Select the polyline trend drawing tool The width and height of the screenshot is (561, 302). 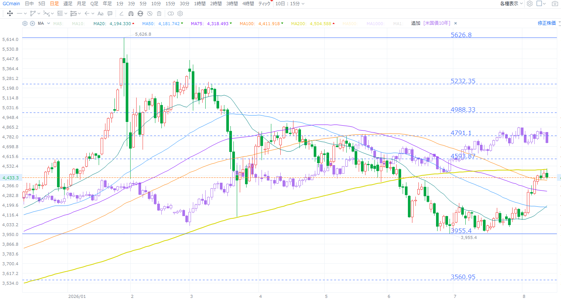[x=33, y=14]
